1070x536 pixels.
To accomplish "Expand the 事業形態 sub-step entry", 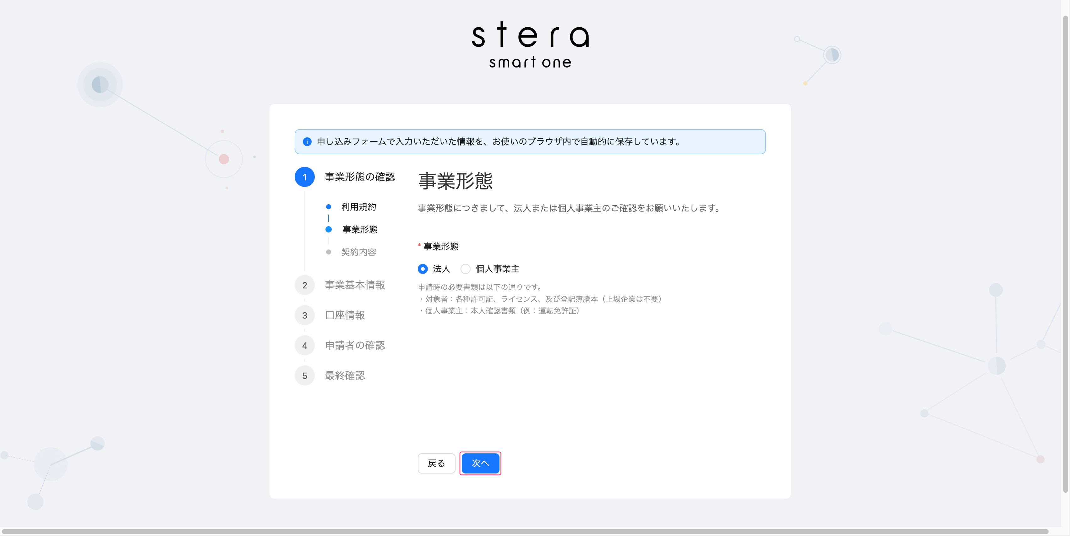I will 359,229.
